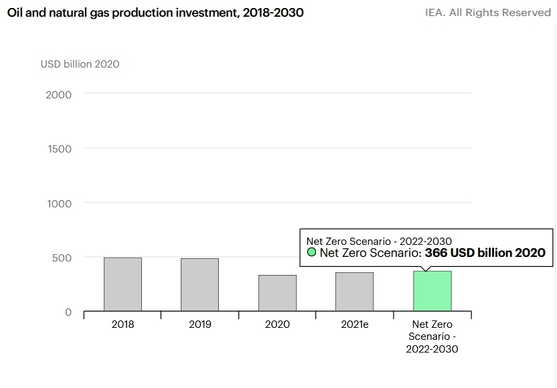Select the 2021e x-axis label

(354, 324)
